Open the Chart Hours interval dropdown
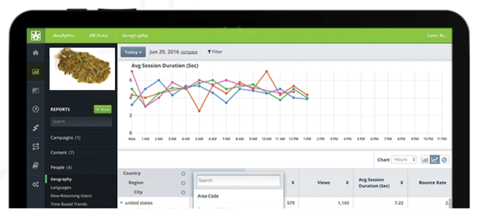 click(x=404, y=160)
